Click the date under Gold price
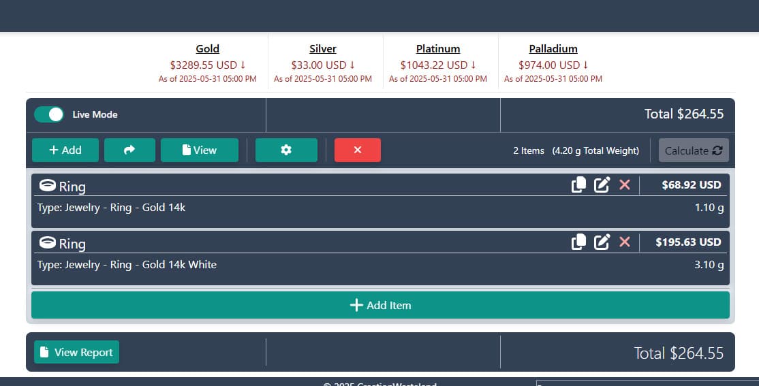This screenshot has width=759, height=386. point(208,79)
